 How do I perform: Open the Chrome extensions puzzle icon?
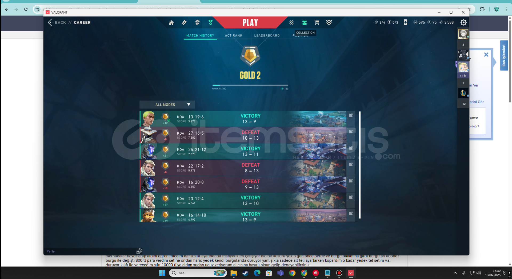tap(482, 9)
